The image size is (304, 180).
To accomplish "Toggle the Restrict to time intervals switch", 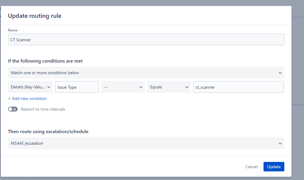I will coord(13,109).
